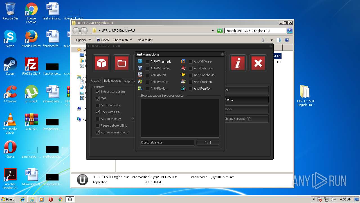Open FileZilla Client desktop shortcut

click(x=31, y=67)
